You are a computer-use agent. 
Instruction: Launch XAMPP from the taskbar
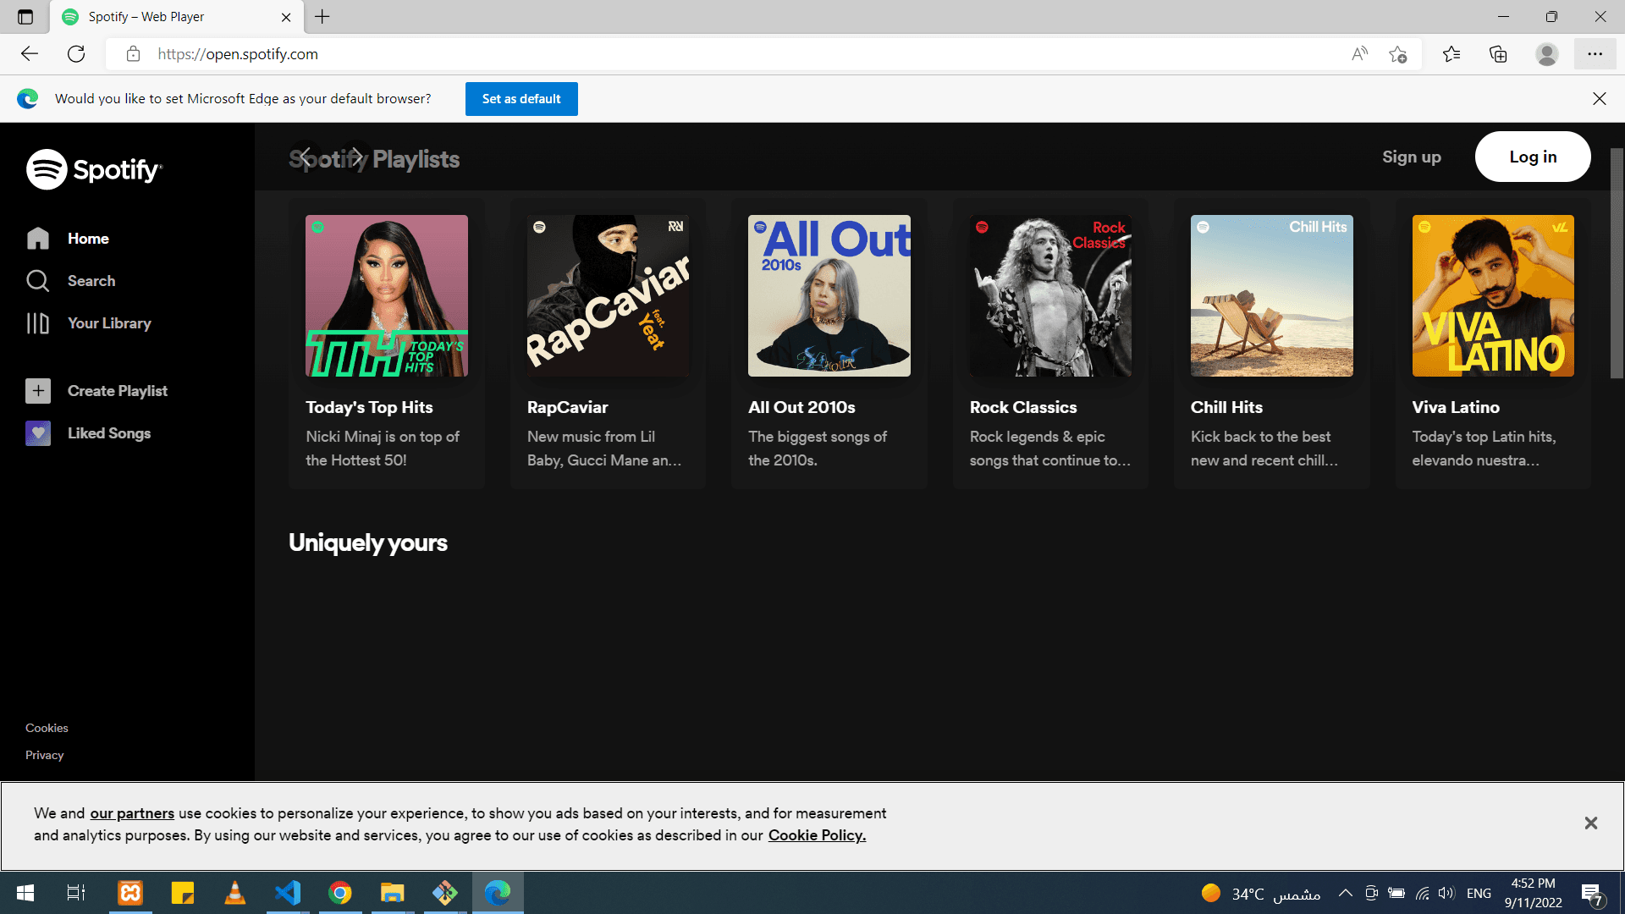click(130, 893)
